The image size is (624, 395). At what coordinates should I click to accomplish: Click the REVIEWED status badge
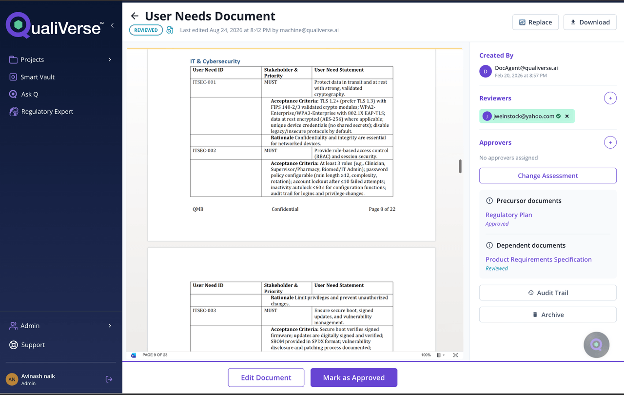tap(146, 30)
